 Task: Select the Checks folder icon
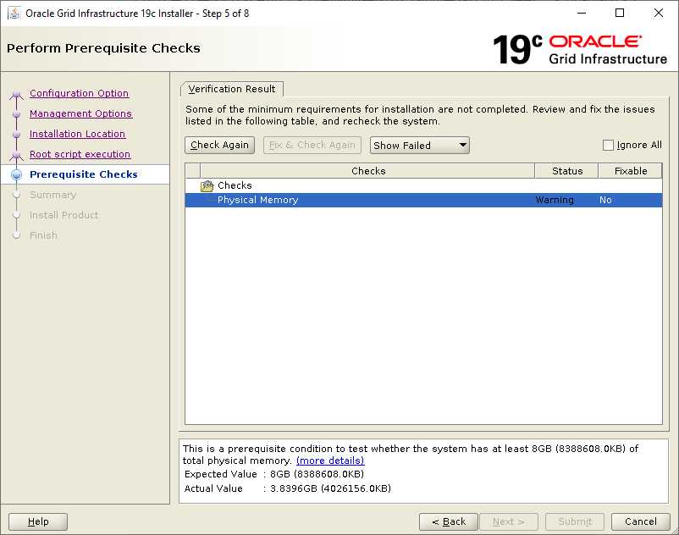207,185
